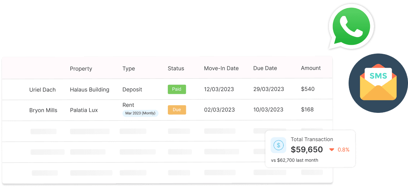Click the Status column header

[176, 68]
